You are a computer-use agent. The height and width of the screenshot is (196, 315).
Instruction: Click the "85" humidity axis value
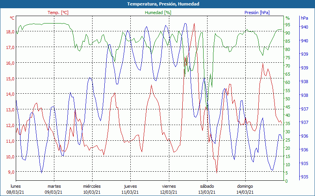(x=288, y=41)
